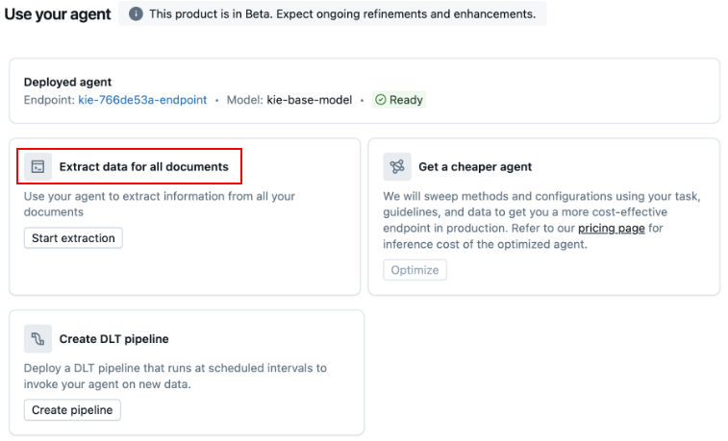The image size is (728, 441).
Task: Click the Create DLT pipeline heading
Action: point(113,339)
